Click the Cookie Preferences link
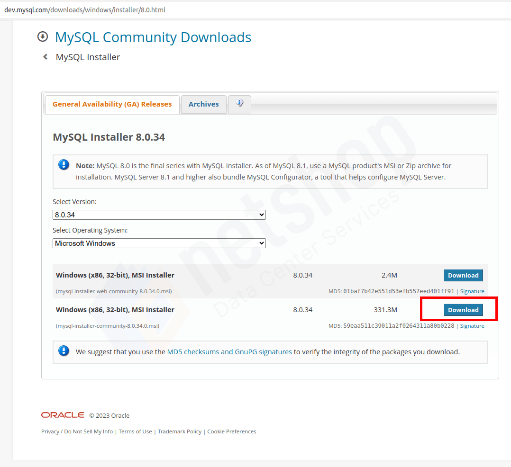This screenshot has width=511, height=467. pos(231,431)
